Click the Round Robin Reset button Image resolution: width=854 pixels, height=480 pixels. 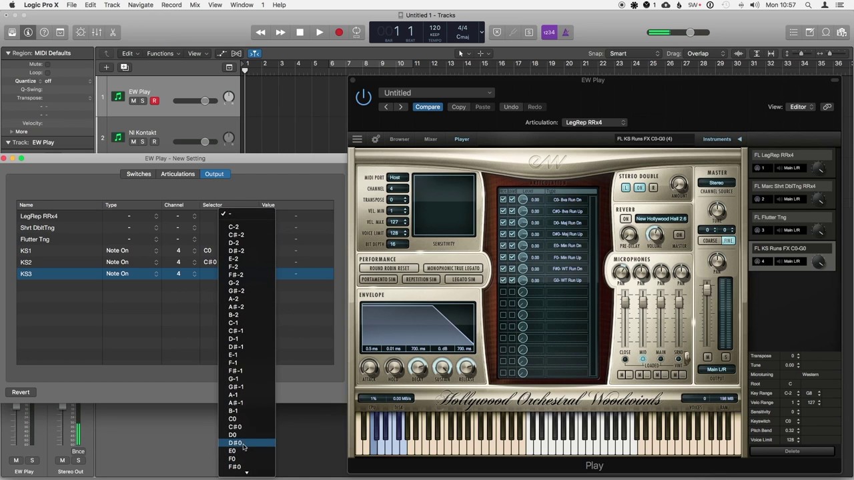point(390,268)
